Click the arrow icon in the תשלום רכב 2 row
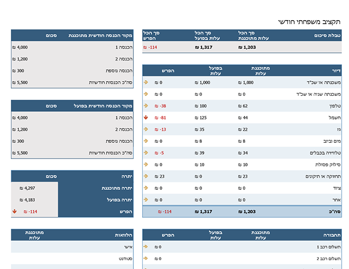The width and height of the screenshot is (349, 269). [x=146, y=258]
